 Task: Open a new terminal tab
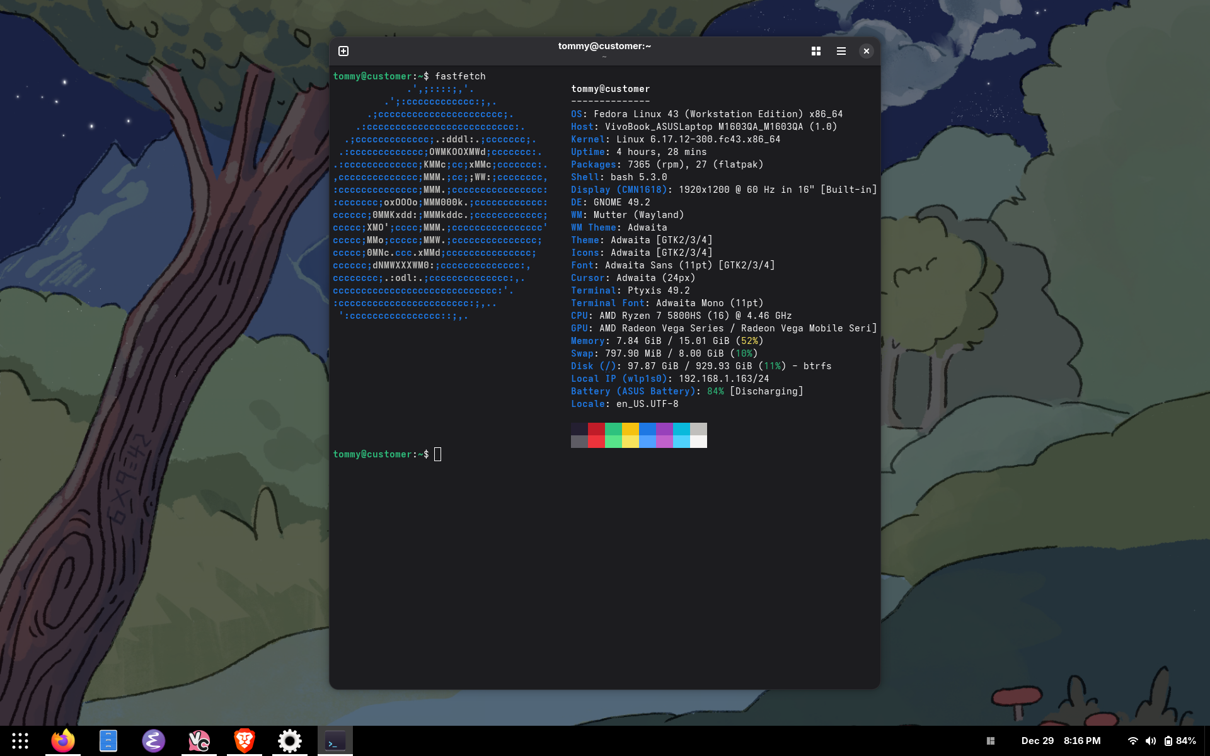343,51
